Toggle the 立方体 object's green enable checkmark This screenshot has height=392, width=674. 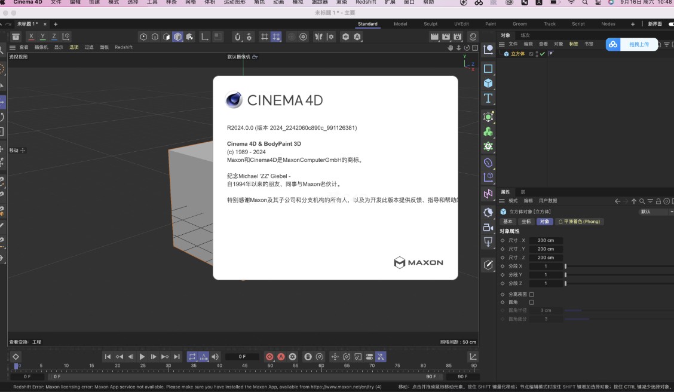click(x=542, y=53)
